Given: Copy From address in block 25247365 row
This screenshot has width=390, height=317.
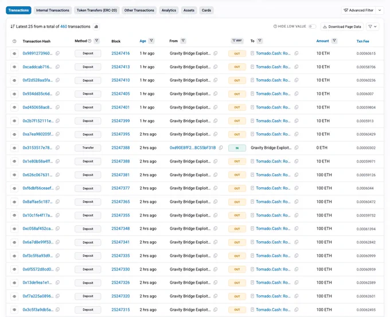Looking at the screenshot, I should click(216, 202).
